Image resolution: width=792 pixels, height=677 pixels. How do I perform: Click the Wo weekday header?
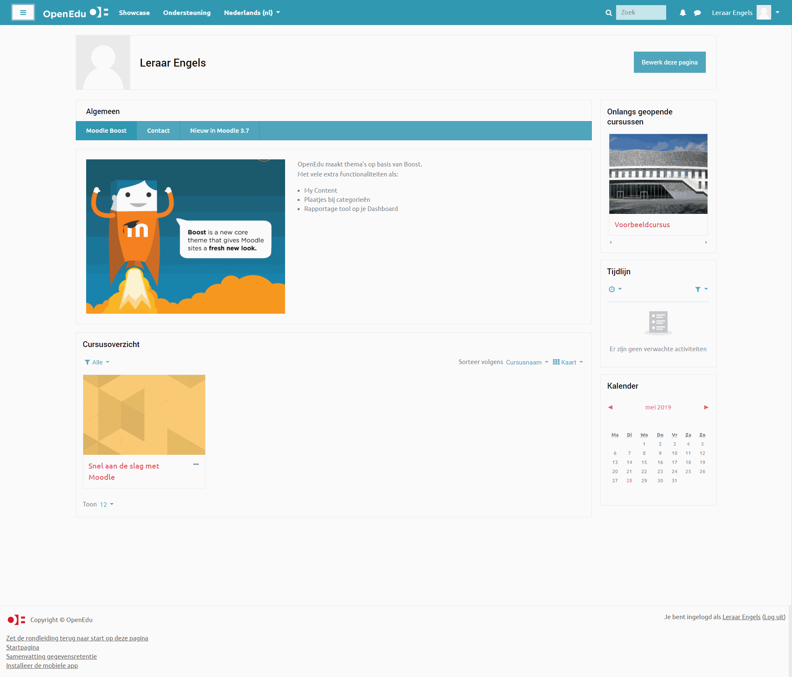point(644,435)
